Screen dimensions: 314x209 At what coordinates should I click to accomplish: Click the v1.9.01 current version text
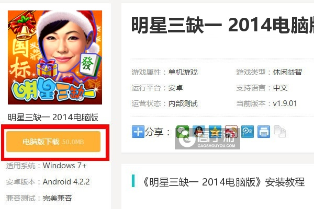(x=285, y=103)
